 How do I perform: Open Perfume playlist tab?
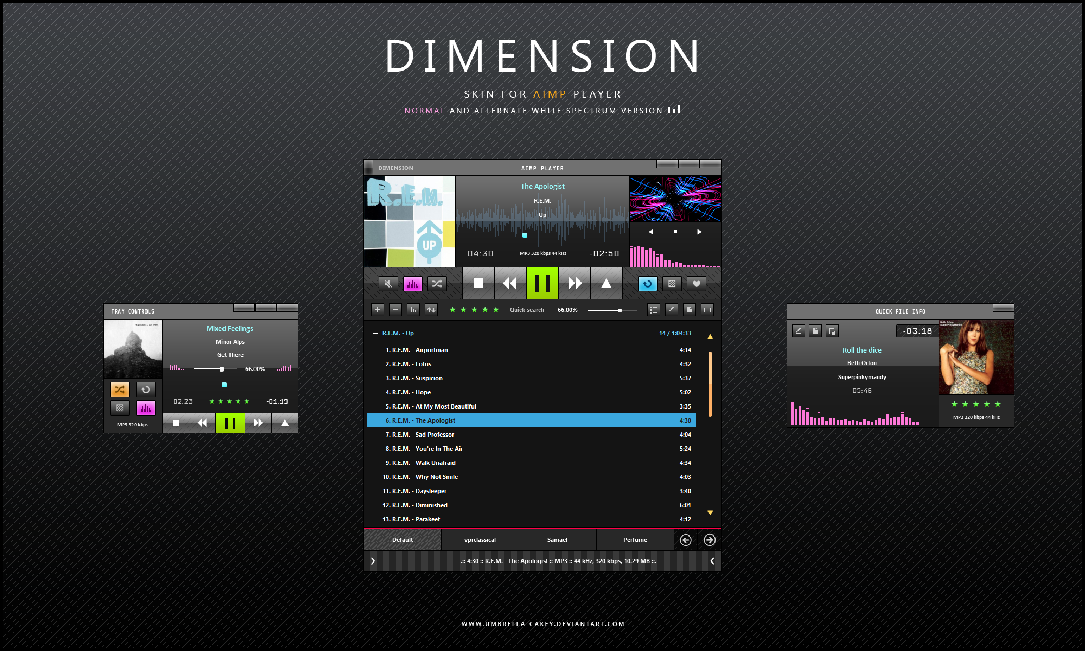pos(635,540)
